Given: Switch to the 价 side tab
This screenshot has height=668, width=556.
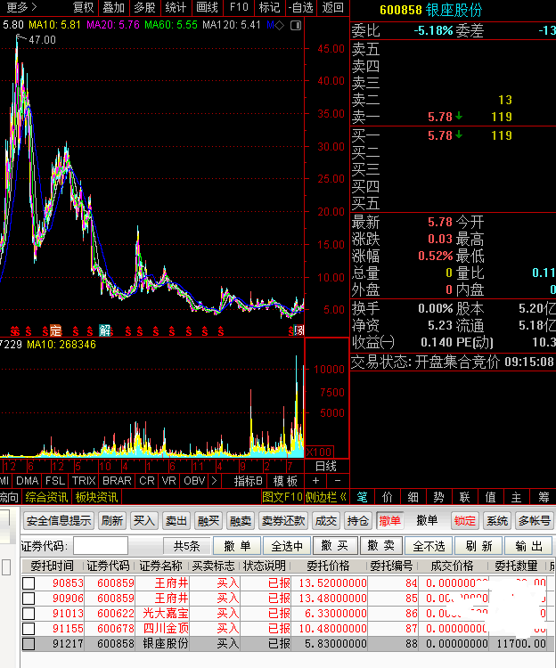Looking at the screenshot, I should [388, 497].
